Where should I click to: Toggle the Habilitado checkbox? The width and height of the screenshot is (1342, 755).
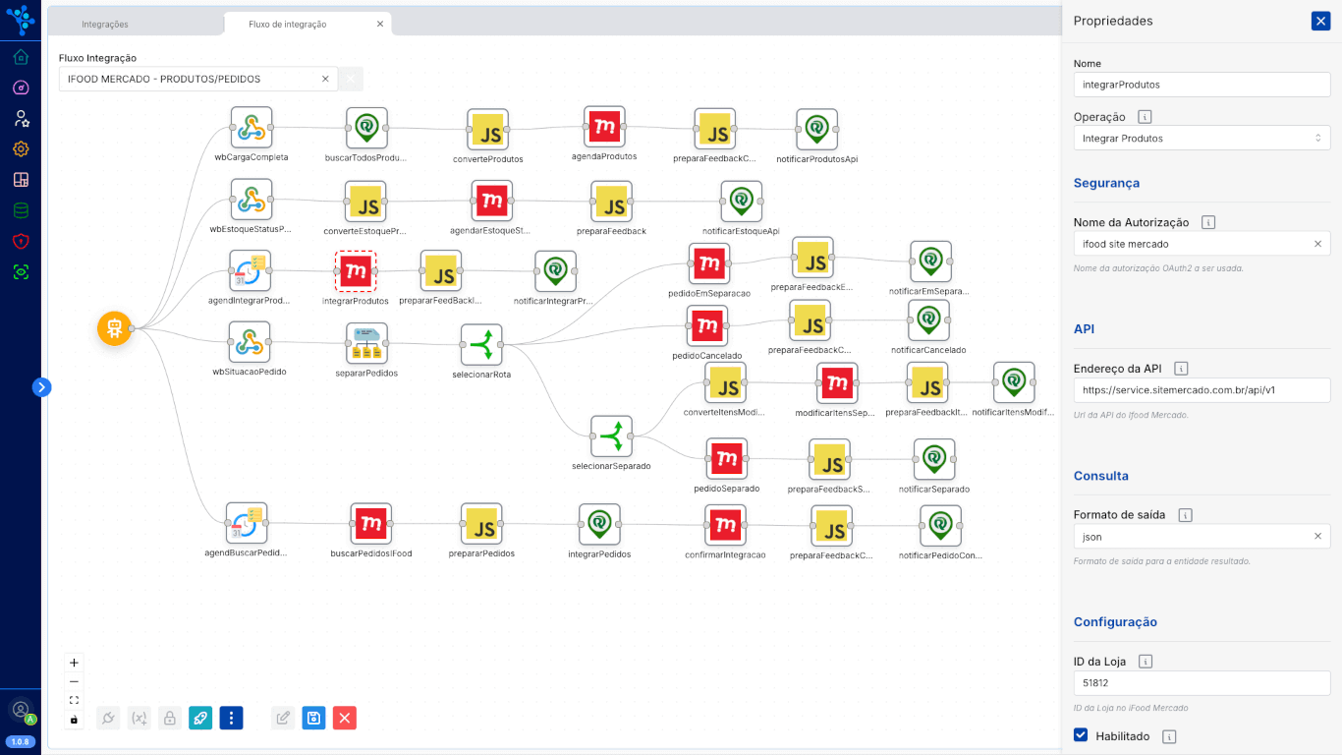click(1082, 735)
